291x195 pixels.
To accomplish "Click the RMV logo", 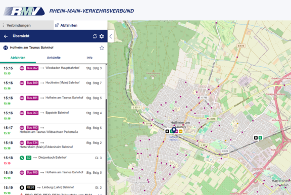I will [24, 11].
